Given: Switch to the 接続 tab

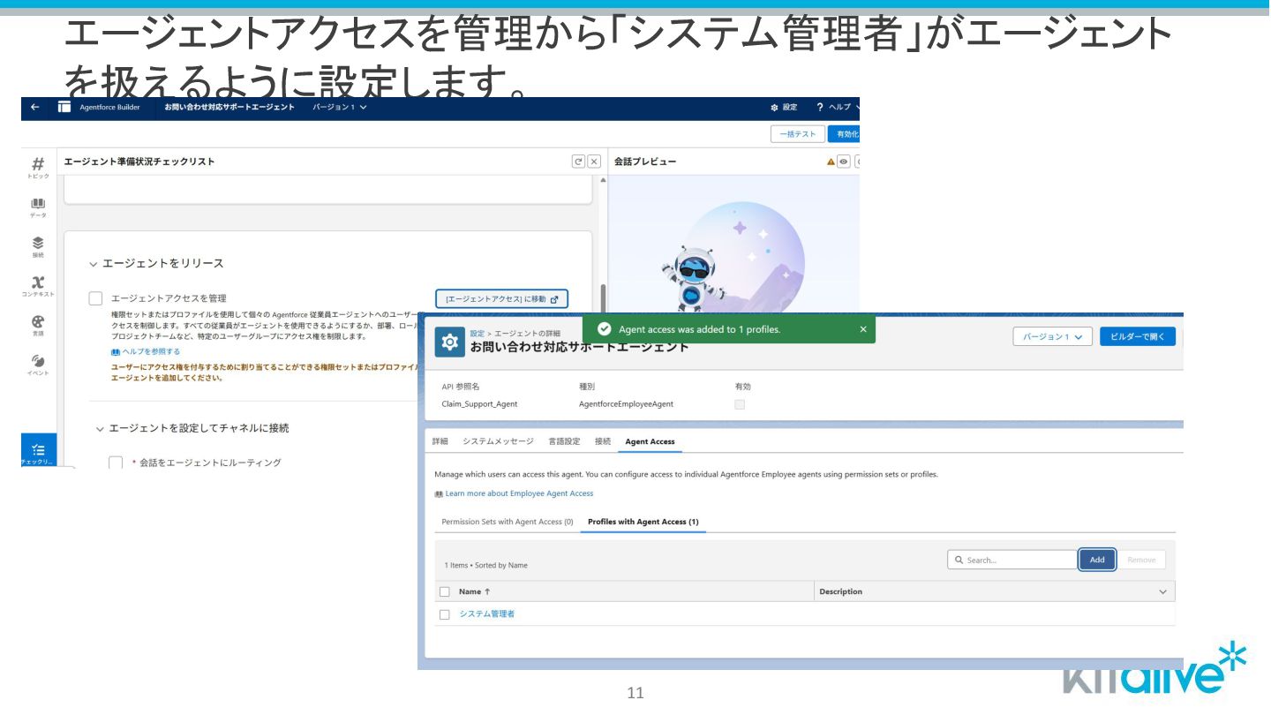Looking at the screenshot, I should [603, 441].
